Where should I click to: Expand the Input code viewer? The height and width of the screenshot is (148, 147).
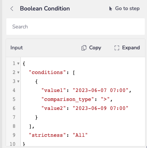pyautogui.click(x=127, y=48)
